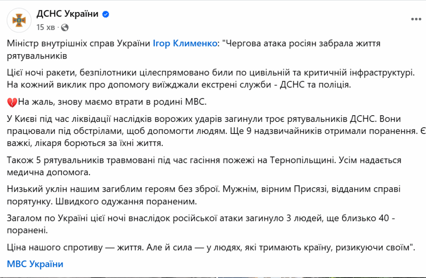The height and width of the screenshot is (278, 426).
Task: Click the ДСНС України profile avatar
Action: pos(19,20)
